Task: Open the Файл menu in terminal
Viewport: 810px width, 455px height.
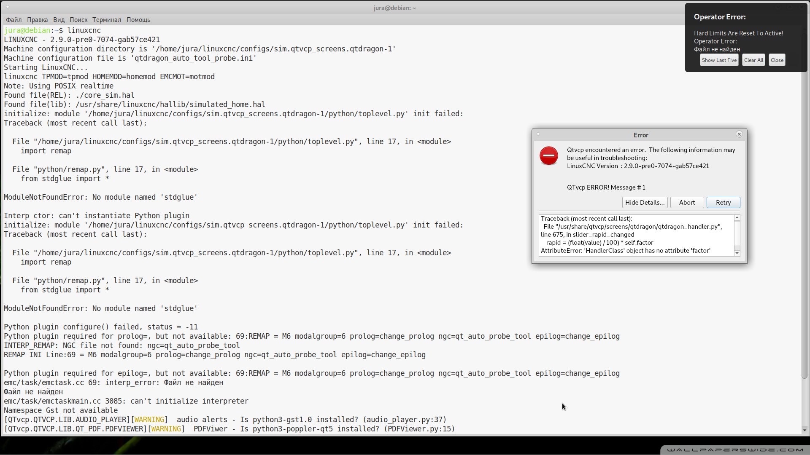Action: [x=14, y=20]
